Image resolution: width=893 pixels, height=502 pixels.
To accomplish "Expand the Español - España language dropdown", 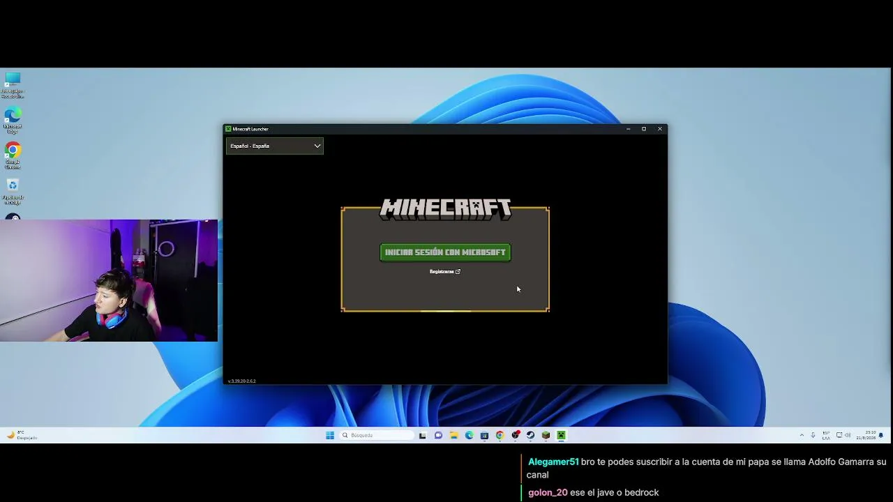I will click(274, 146).
